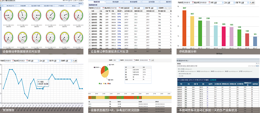The height and width of the screenshot is (113, 260).
Task: Click search magnifier button above the line chart
Action: (x=75, y=61)
